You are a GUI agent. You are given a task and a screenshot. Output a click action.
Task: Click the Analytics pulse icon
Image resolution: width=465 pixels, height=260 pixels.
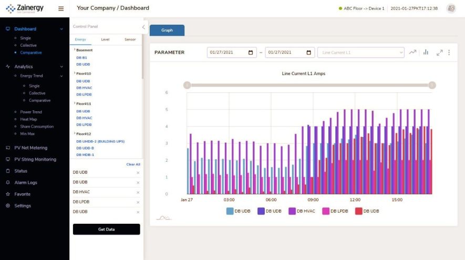pos(8,66)
